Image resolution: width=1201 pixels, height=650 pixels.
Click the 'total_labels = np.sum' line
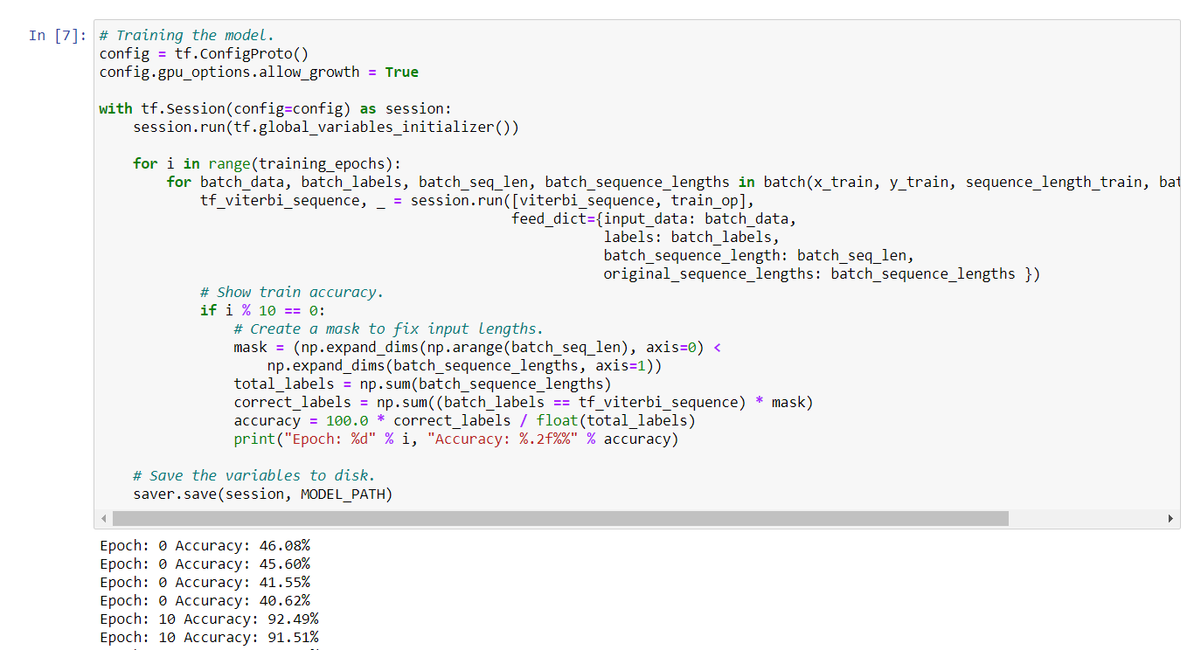click(422, 384)
